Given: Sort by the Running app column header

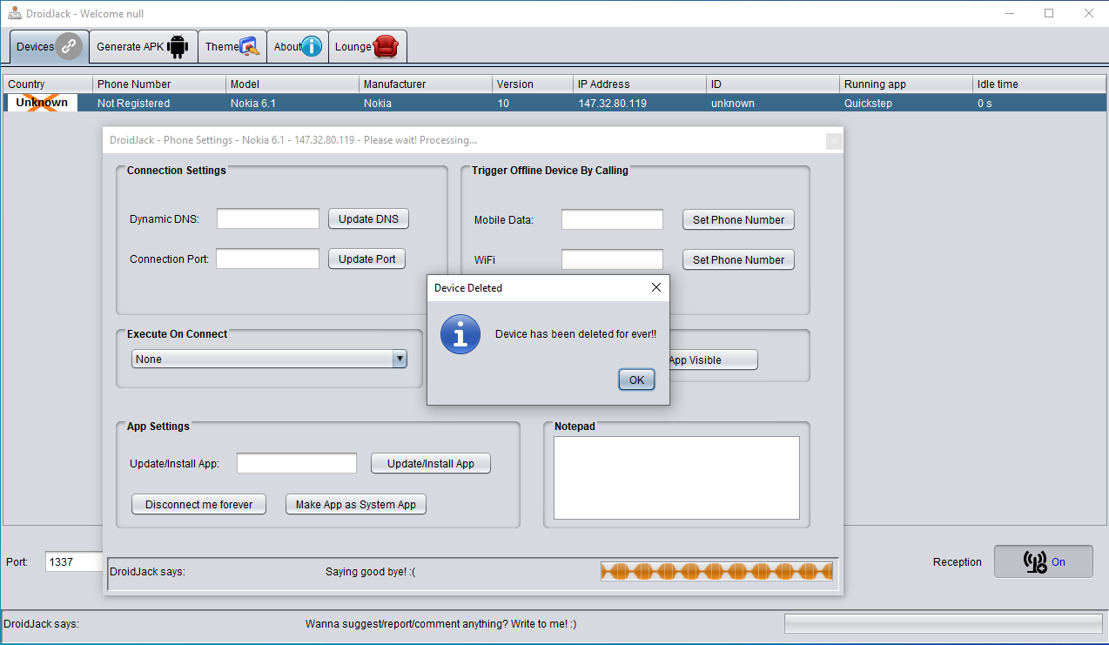Looking at the screenshot, I should click(x=906, y=84).
